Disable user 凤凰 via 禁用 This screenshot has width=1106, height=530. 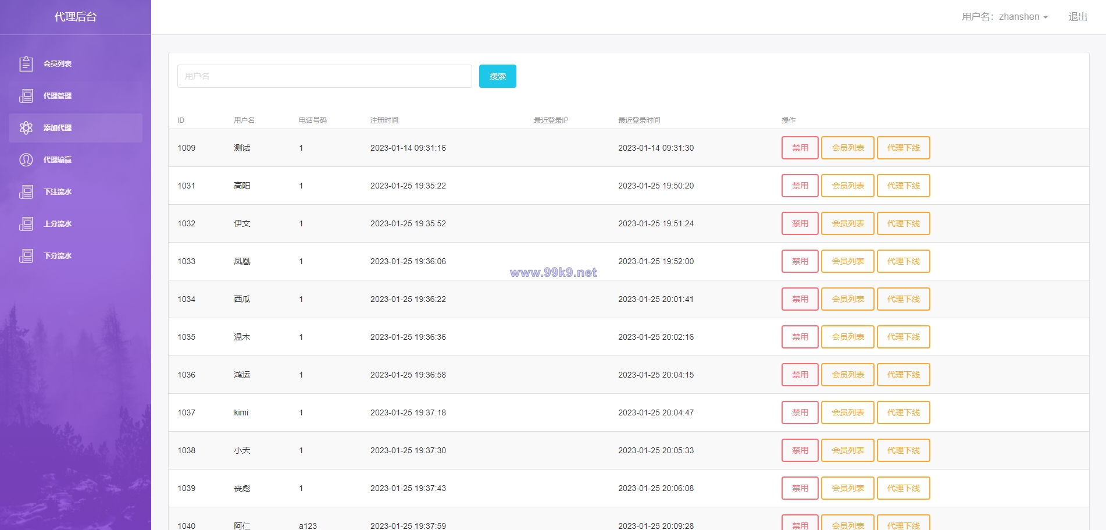800,261
